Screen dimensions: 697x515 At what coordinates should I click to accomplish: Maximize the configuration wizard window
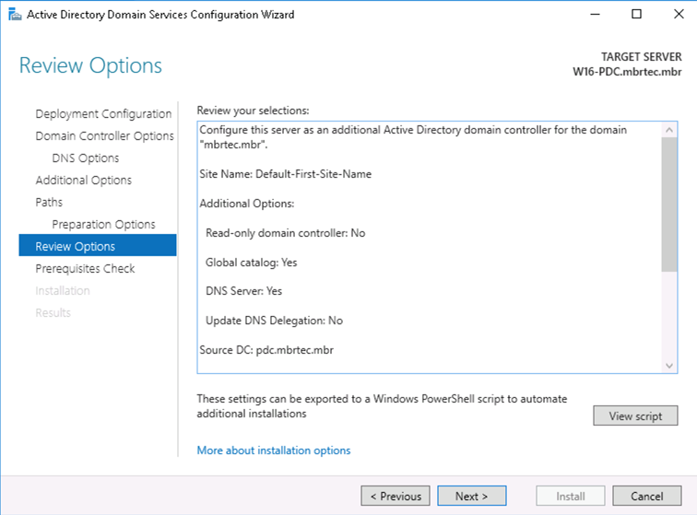[636, 14]
